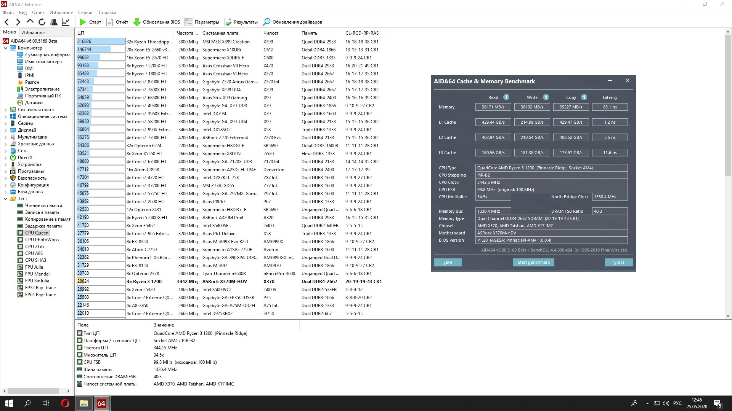Open Обновления драйверов toolbar item
Viewport: 732px width, 411px height.
(x=293, y=22)
